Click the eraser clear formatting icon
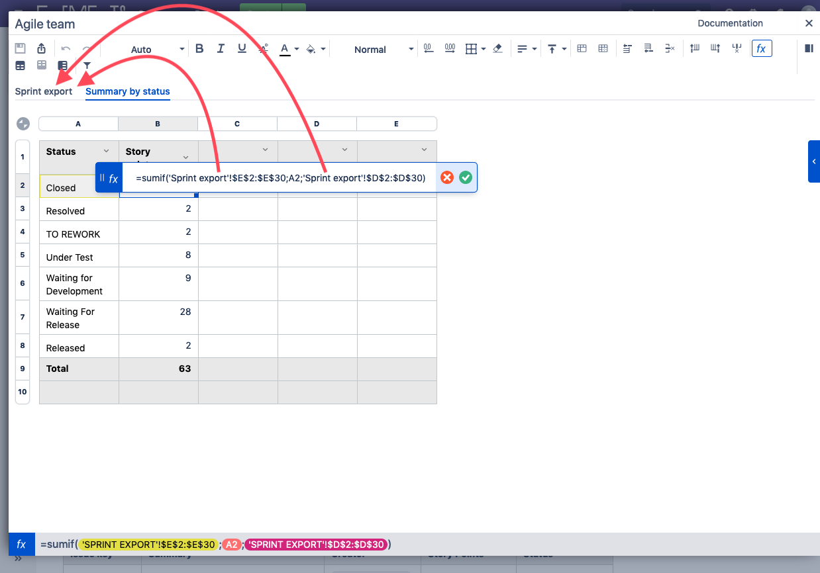820x573 pixels. coord(498,49)
